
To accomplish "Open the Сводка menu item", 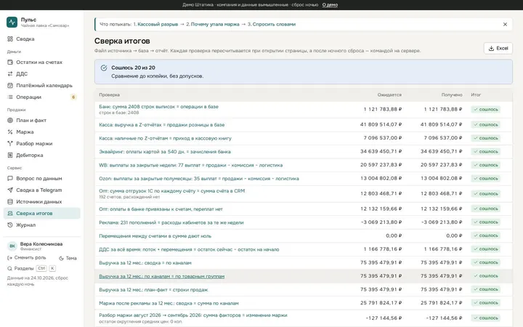I will click(x=41, y=39).
